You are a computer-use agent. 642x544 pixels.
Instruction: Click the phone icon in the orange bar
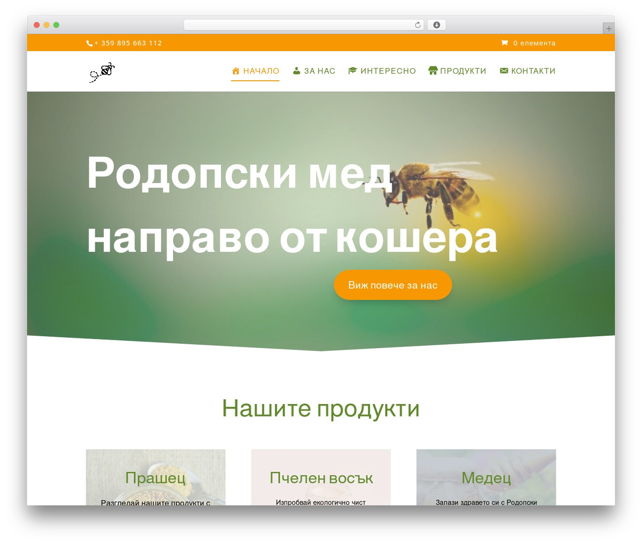89,43
